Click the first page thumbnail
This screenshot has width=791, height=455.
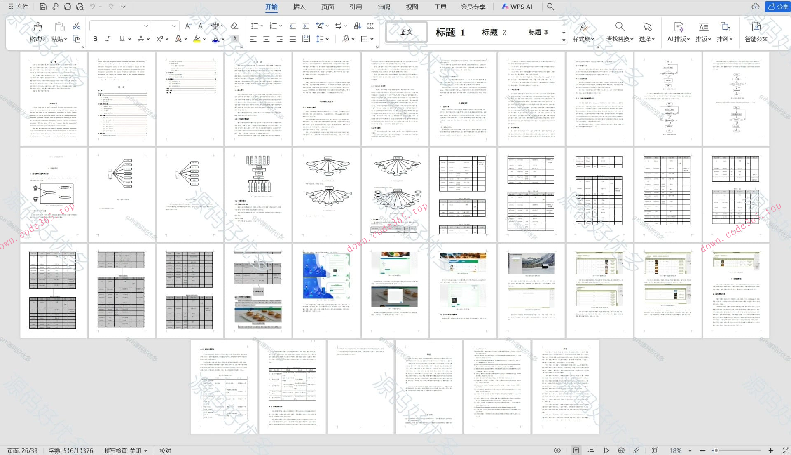click(x=54, y=99)
